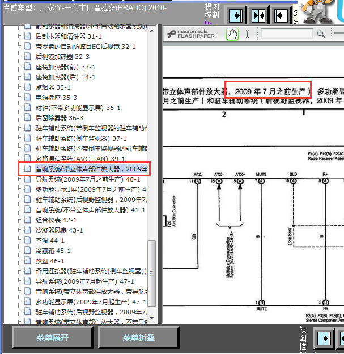Select 电源插座 35-3 entry

(56, 98)
